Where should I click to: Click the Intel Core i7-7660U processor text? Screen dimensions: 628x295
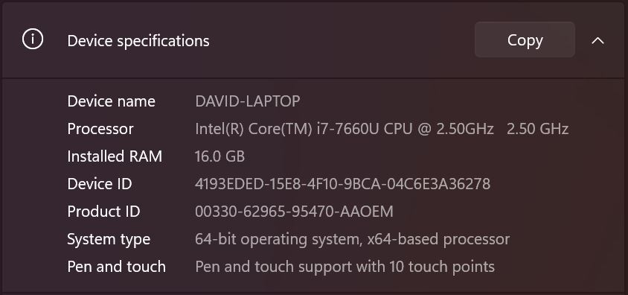[x=344, y=129]
